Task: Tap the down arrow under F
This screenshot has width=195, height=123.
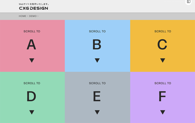Action: point(163,112)
